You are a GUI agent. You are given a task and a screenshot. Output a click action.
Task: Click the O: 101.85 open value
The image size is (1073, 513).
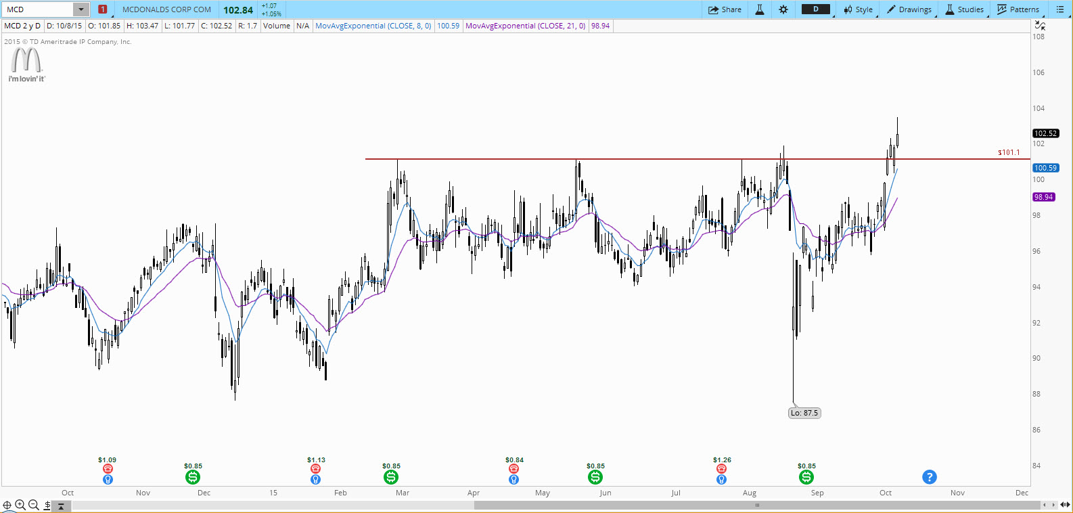104,26
